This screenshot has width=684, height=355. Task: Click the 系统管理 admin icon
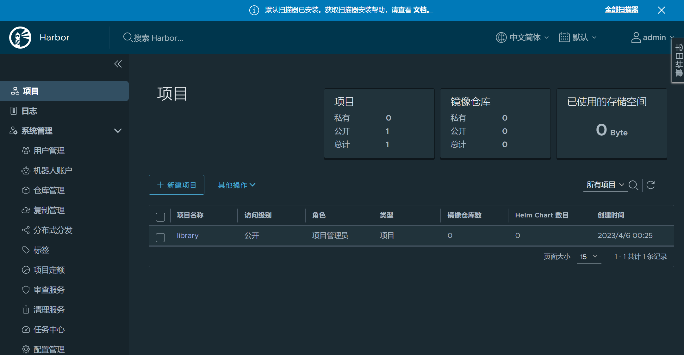14,131
